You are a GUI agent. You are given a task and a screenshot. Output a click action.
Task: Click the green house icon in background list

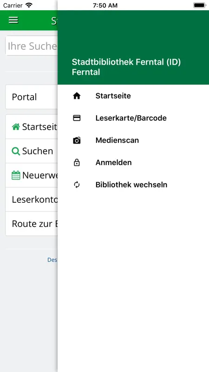click(16, 127)
